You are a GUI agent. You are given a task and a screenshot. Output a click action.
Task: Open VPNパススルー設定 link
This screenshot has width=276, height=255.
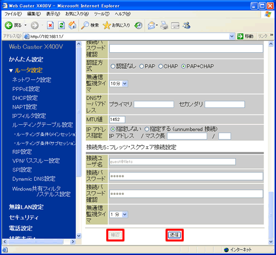point(36,161)
